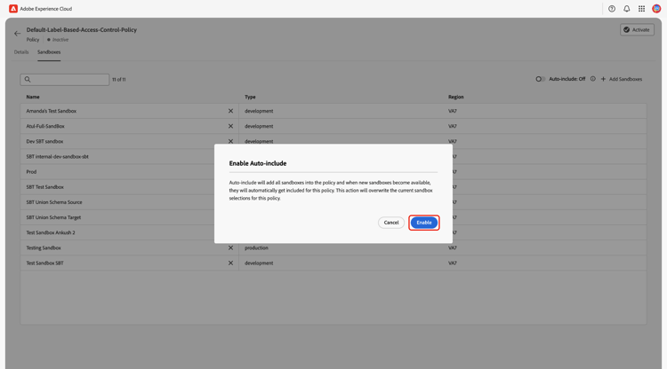Select SBT Union Schema Target name
This screenshot has width=667, height=369.
[x=53, y=217]
